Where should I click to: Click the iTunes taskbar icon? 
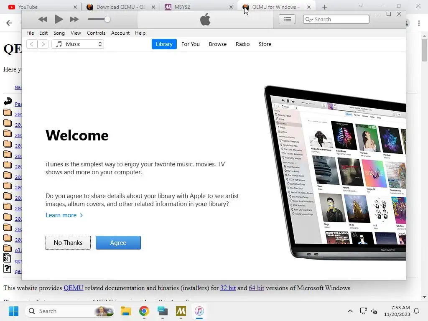[x=199, y=311]
